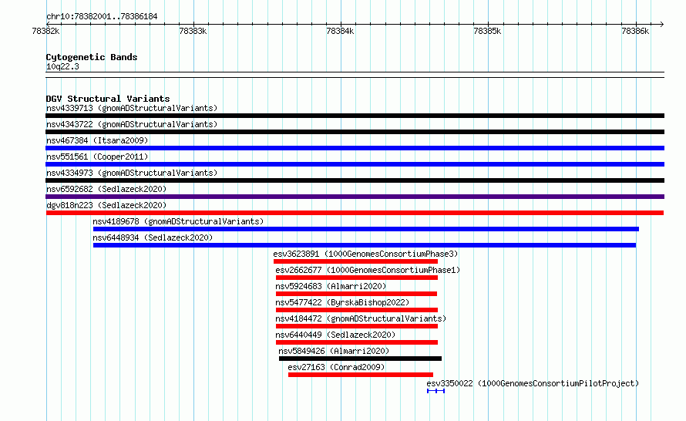Click the 78384k ruler label
The height and width of the screenshot is (421, 686).
pos(340,31)
